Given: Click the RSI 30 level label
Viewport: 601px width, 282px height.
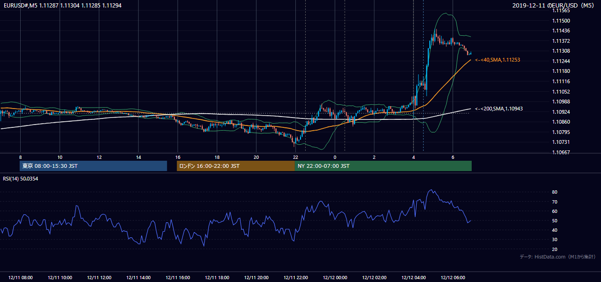Looking at the screenshot, I should coord(555,239).
